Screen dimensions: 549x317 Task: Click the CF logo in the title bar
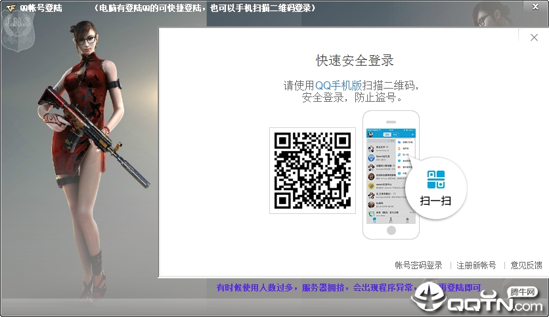[x=11, y=8]
